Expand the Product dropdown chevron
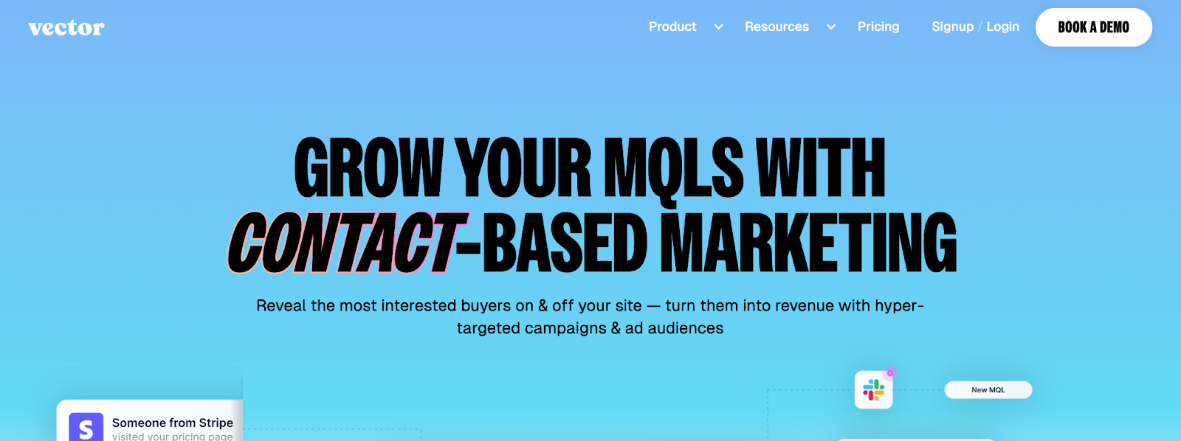The image size is (1181, 441). (x=718, y=27)
